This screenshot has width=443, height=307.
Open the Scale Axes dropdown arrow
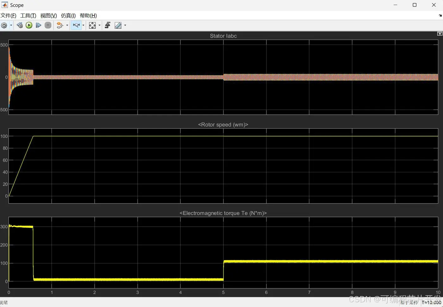[100, 25]
